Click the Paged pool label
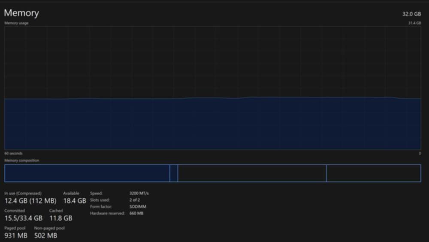429x242 pixels. [15, 228]
